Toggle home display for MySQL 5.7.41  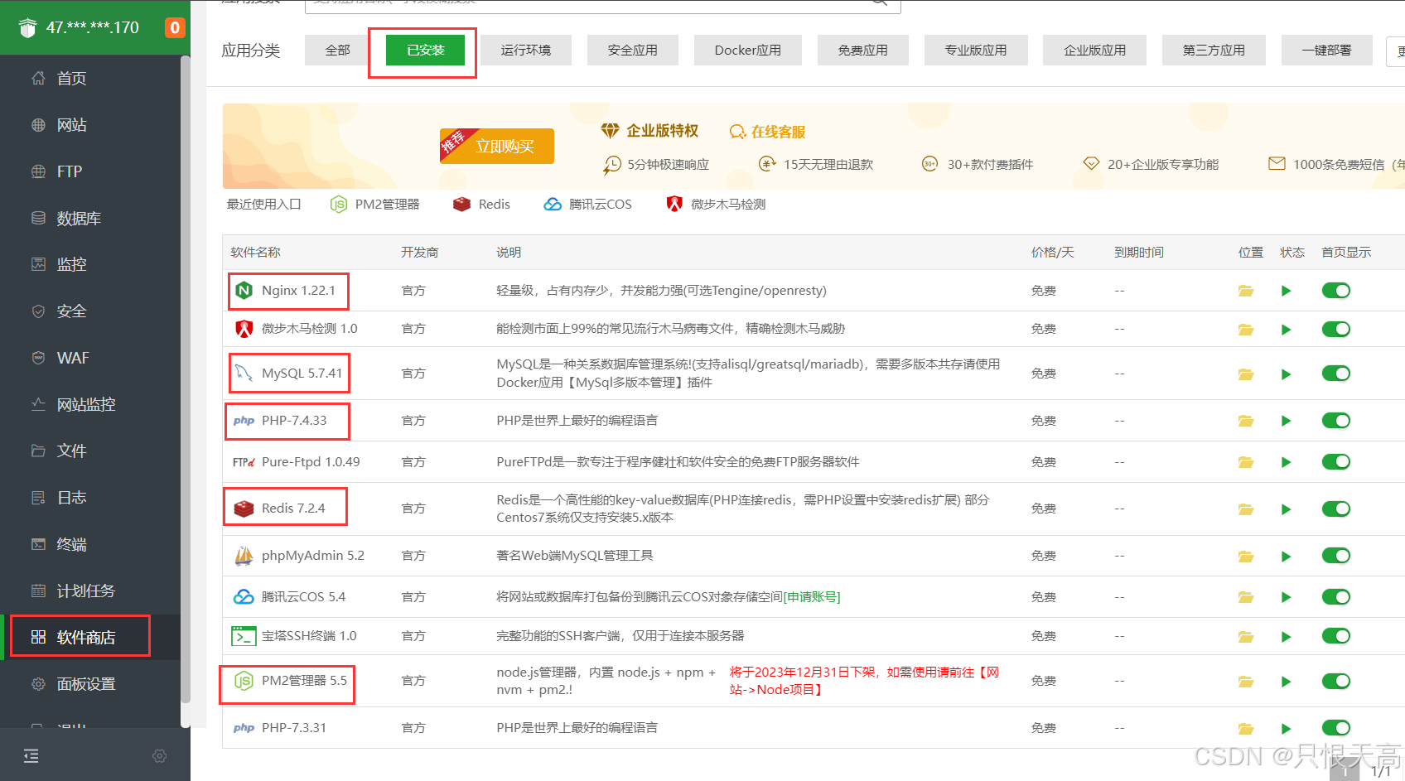[x=1336, y=374]
